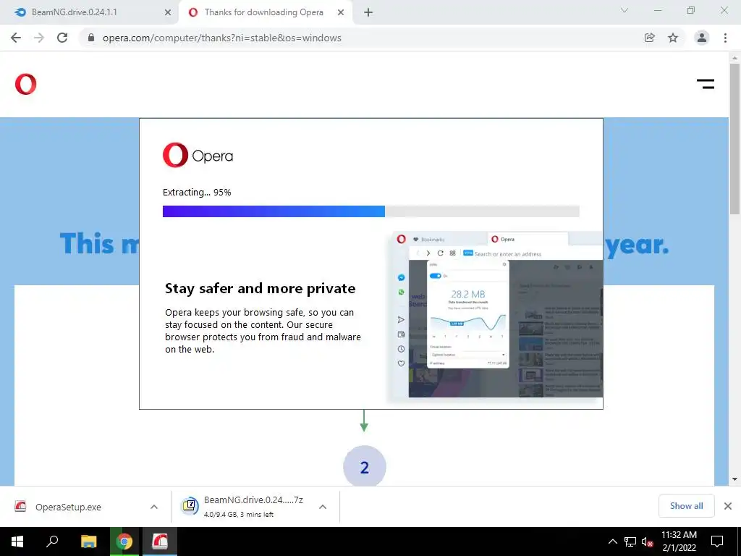This screenshot has width=741, height=556.
Task: Bookmark this page with the star
Action: (x=673, y=38)
